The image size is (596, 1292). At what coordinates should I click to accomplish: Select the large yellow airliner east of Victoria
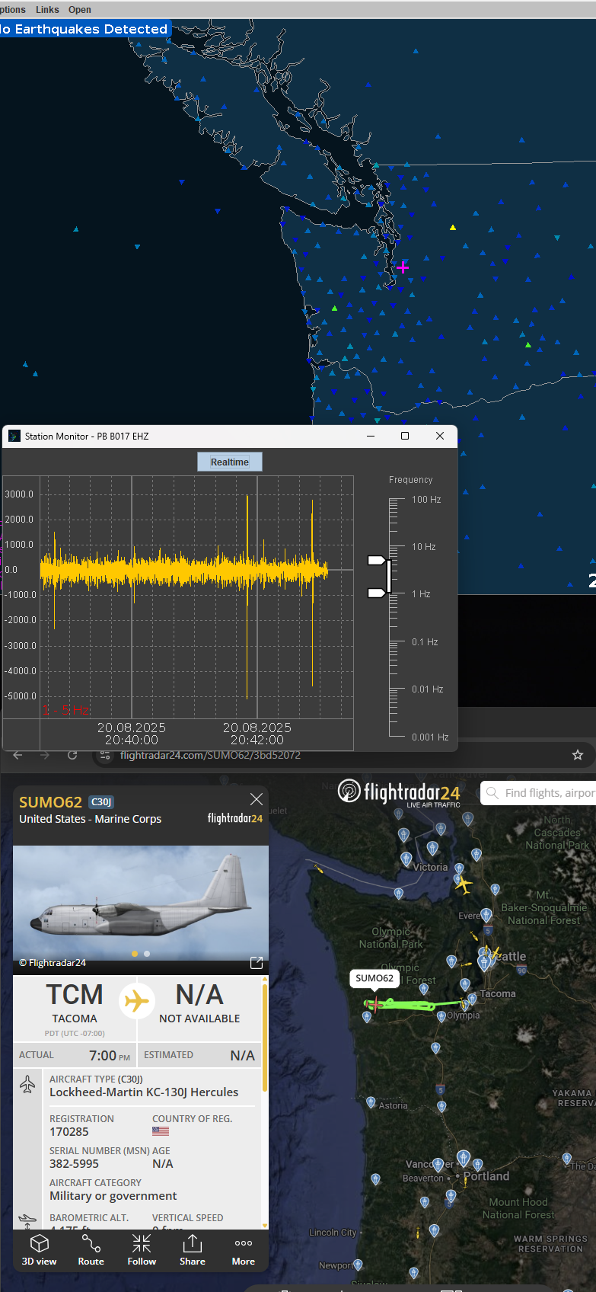pos(463,884)
